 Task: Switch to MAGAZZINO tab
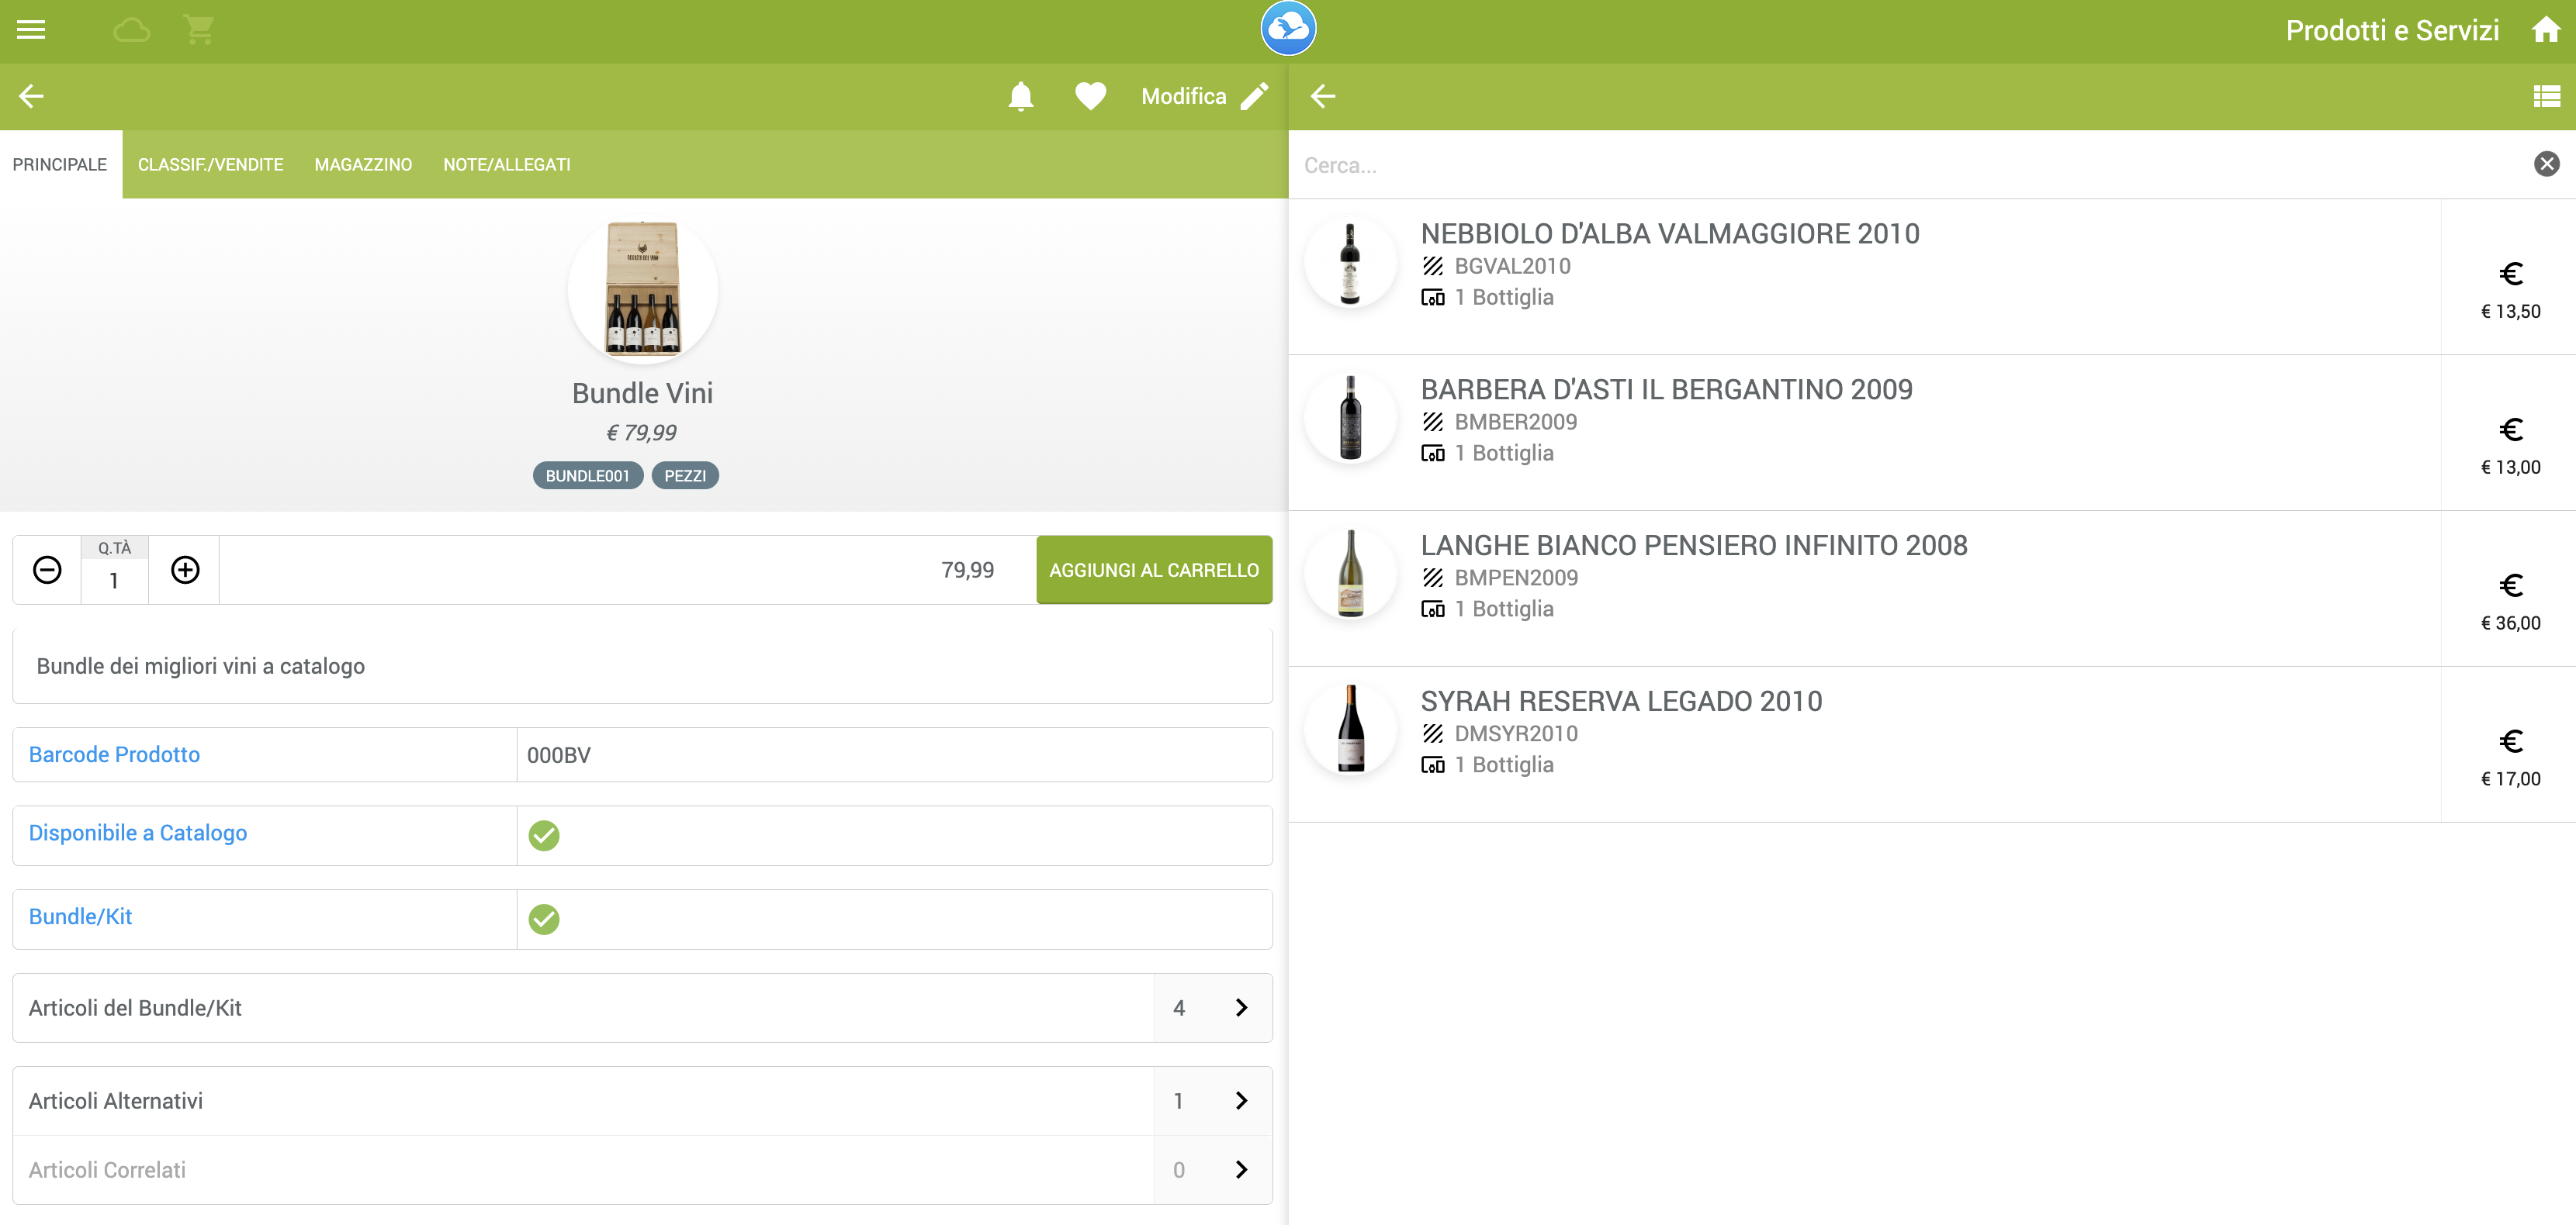(x=363, y=165)
